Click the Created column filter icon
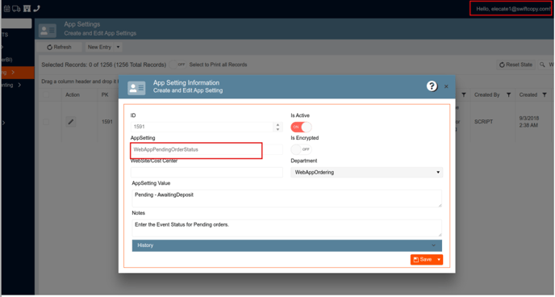 click(x=545, y=95)
